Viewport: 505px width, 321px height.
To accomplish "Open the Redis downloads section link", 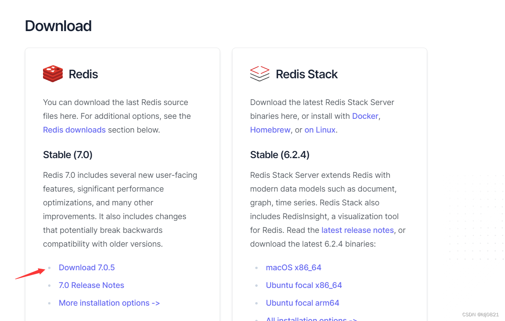I will 74,130.
